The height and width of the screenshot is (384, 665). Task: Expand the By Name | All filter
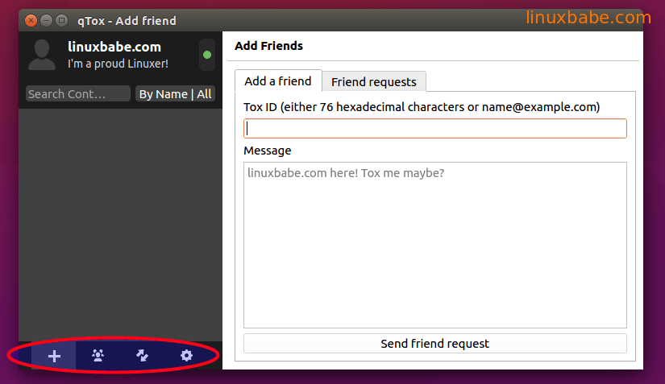(x=175, y=94)
